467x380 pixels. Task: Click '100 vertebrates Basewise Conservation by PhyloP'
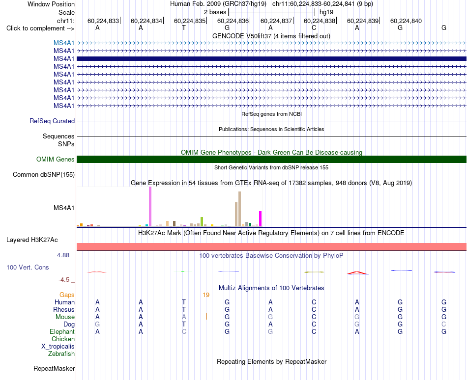271,255
